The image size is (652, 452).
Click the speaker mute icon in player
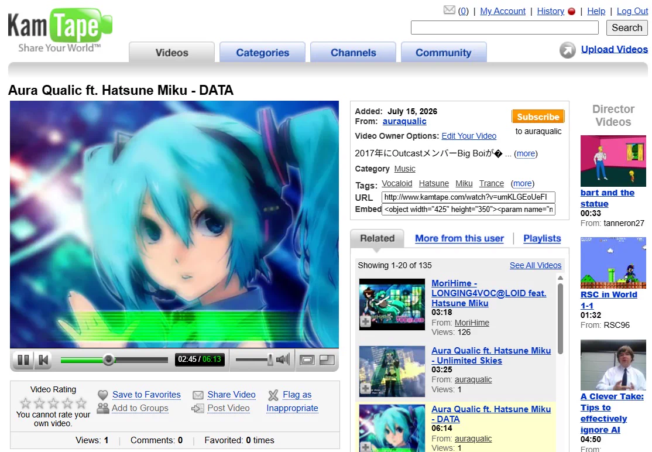tap(283, 359)
